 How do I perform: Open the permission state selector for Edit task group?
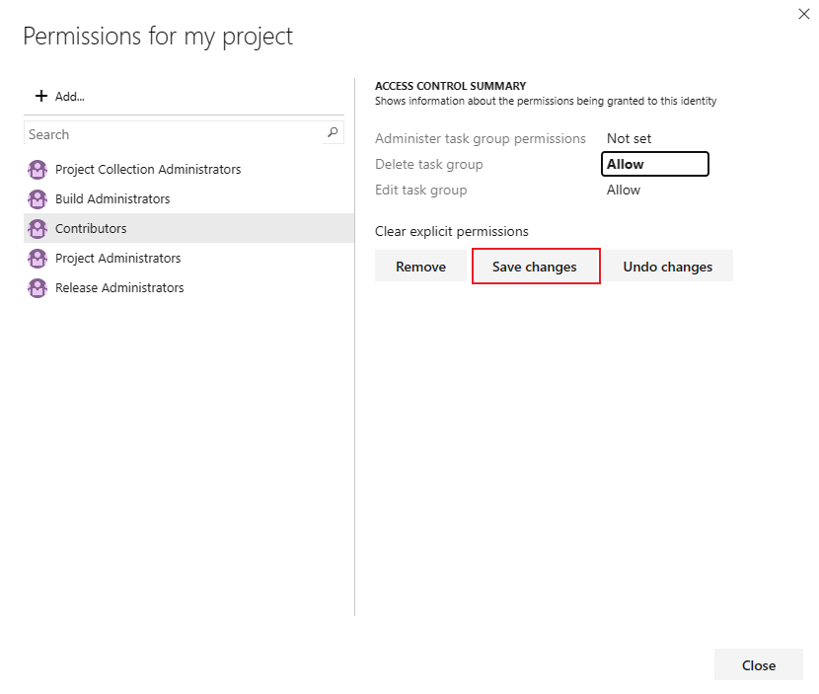tap(624, 190)
